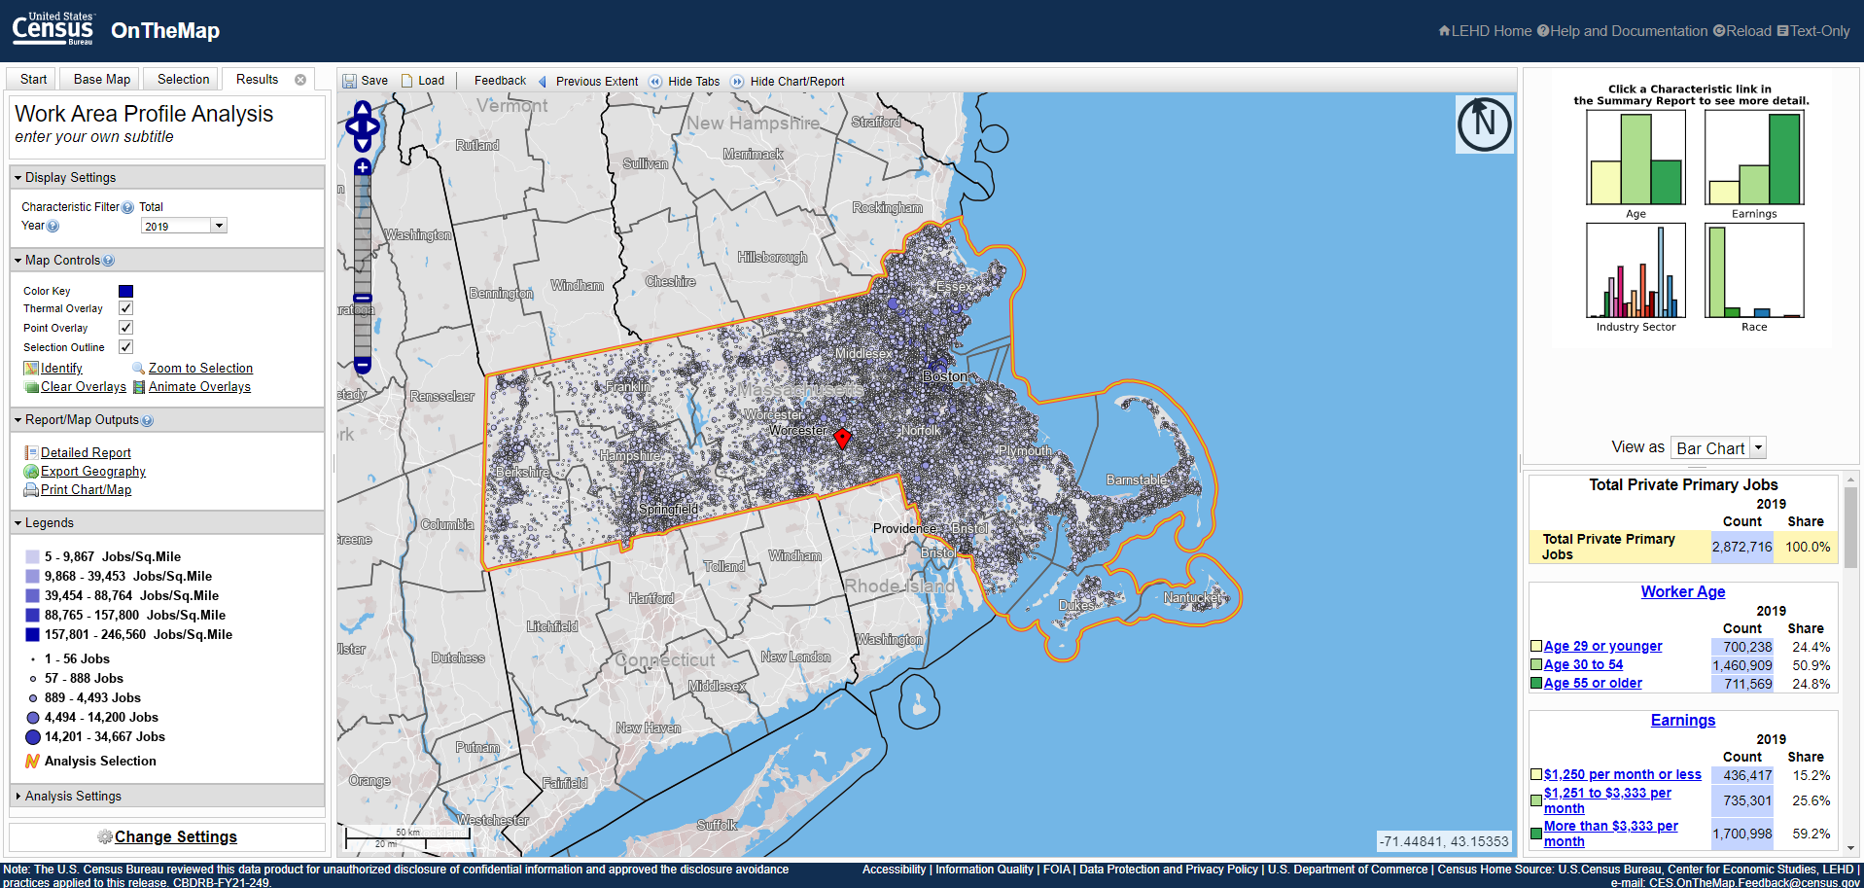Click the Detailed Report icon
This screenshot has width=1864, height=888.
click(x=31, y=453)
